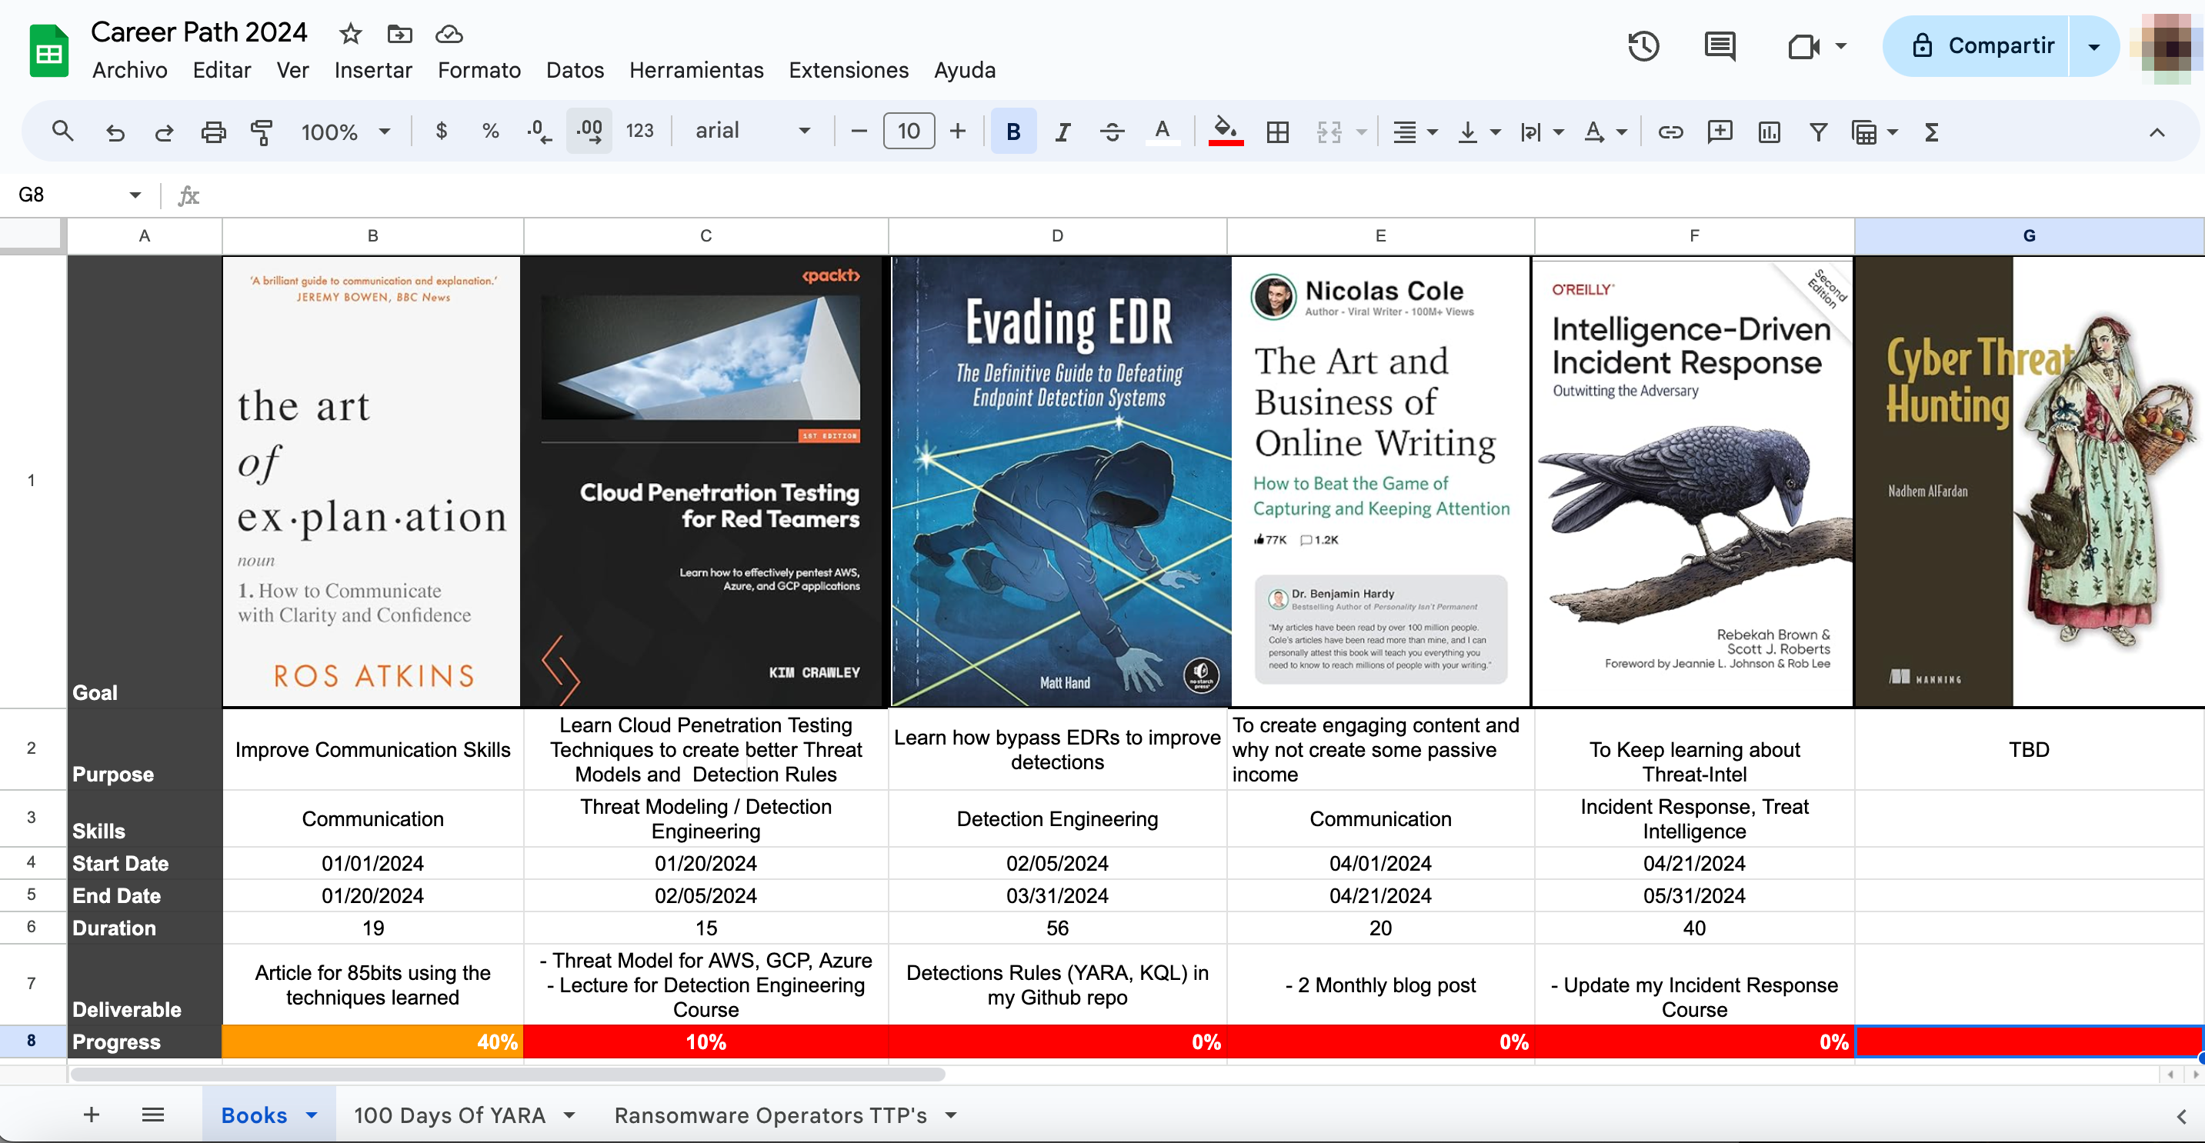
Task: Open version history clock icon
Action: pos(1643,45)
